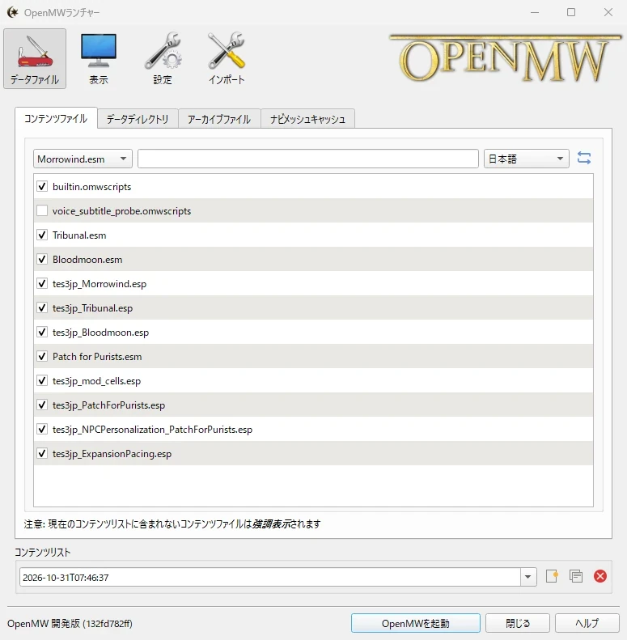Select the Tribunal.esm file name
627x640 pixels.
point(79,235)
